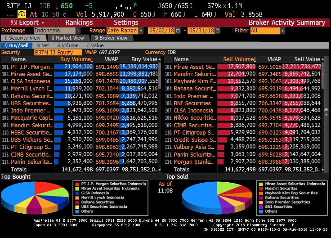Select the Net sub-tab
The height and width of the screenshot is (238, 331).
coord(44,45)
